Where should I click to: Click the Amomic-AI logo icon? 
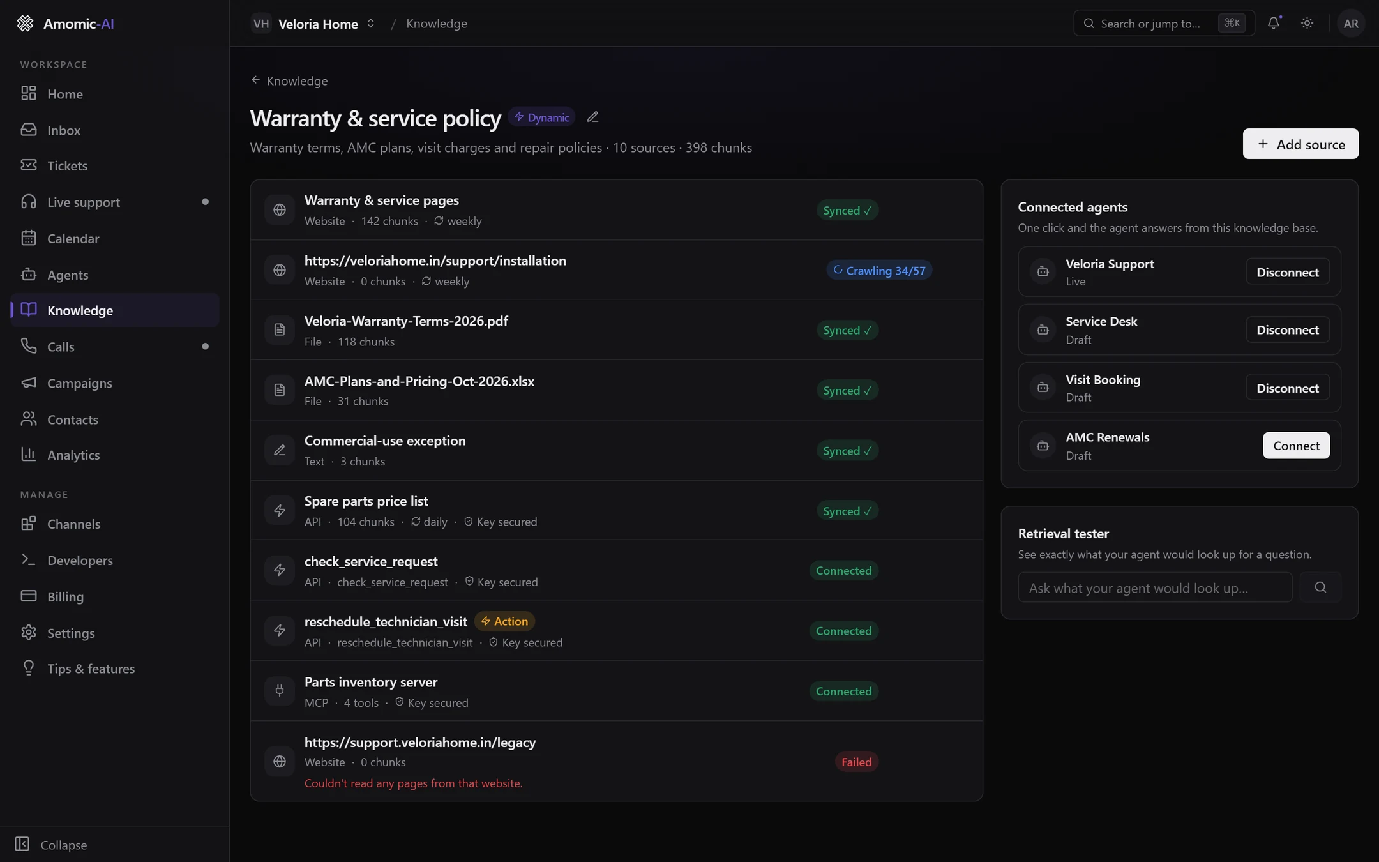(x=25, y=24)
